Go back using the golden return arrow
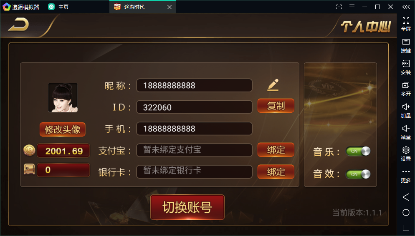Screen dimensions: 415x236 pyautogui.click(x=18, y=25)
